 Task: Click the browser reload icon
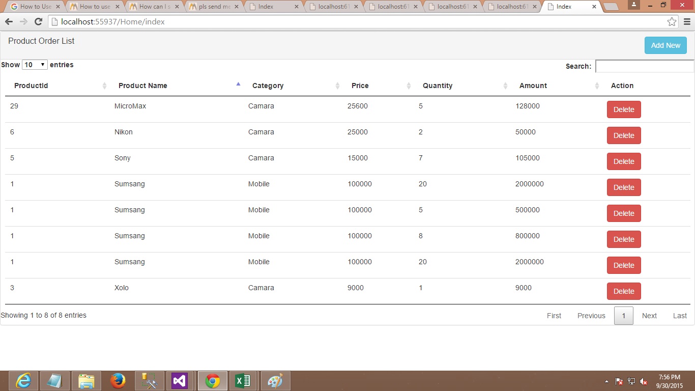38,22
